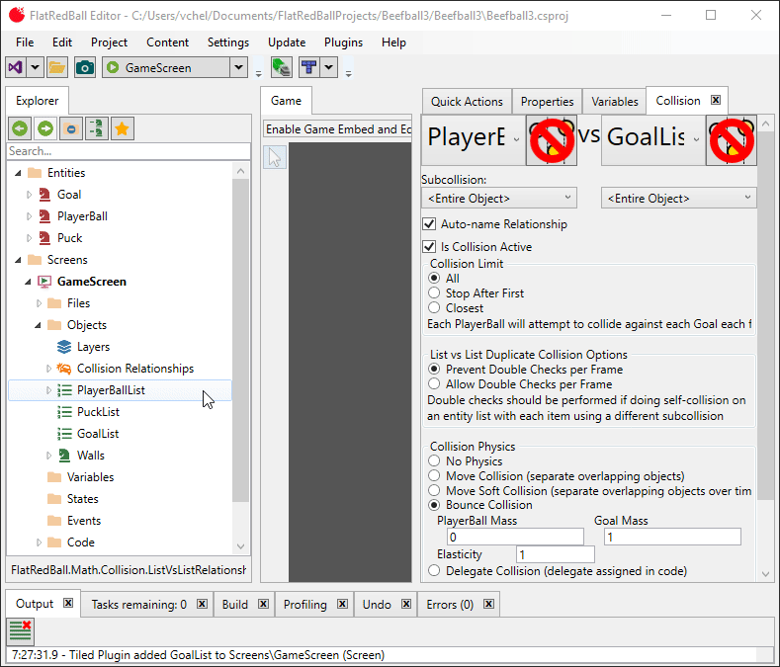
Task: Choose the No Physics radio option
Action: tap(434, 461)
